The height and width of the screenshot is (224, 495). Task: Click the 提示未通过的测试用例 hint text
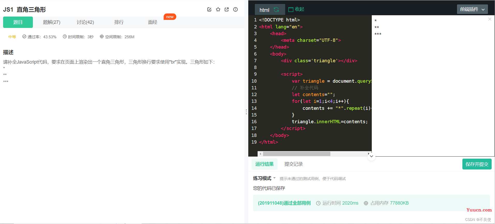[x=312, y=179]
